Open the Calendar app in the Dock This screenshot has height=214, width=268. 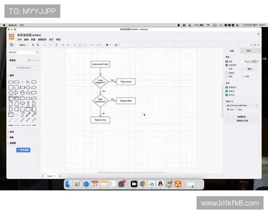point(95,184)
